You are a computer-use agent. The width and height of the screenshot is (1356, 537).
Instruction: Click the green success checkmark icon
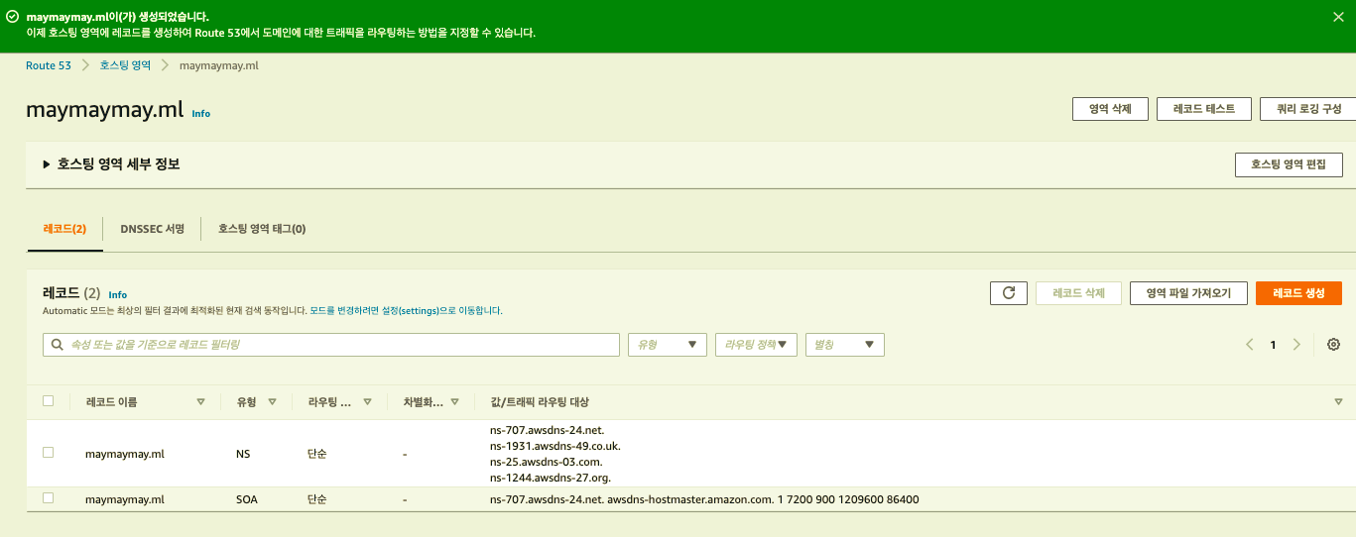click(12, 17)
